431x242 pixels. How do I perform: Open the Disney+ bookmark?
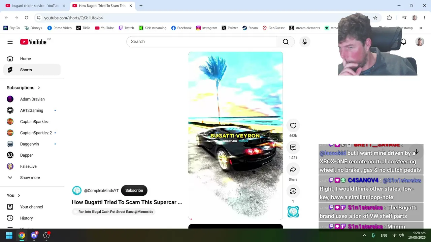click(x=33, y=28)
